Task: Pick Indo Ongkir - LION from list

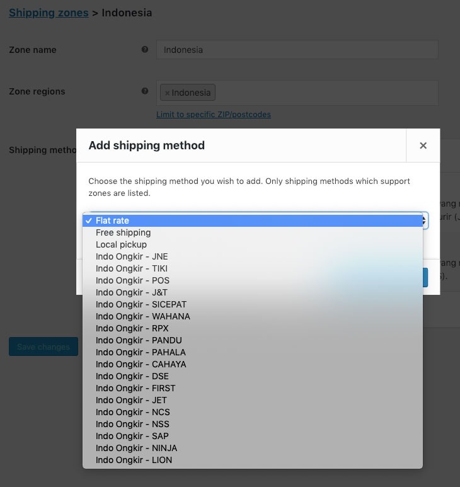Action: click(x=134, y=460)
